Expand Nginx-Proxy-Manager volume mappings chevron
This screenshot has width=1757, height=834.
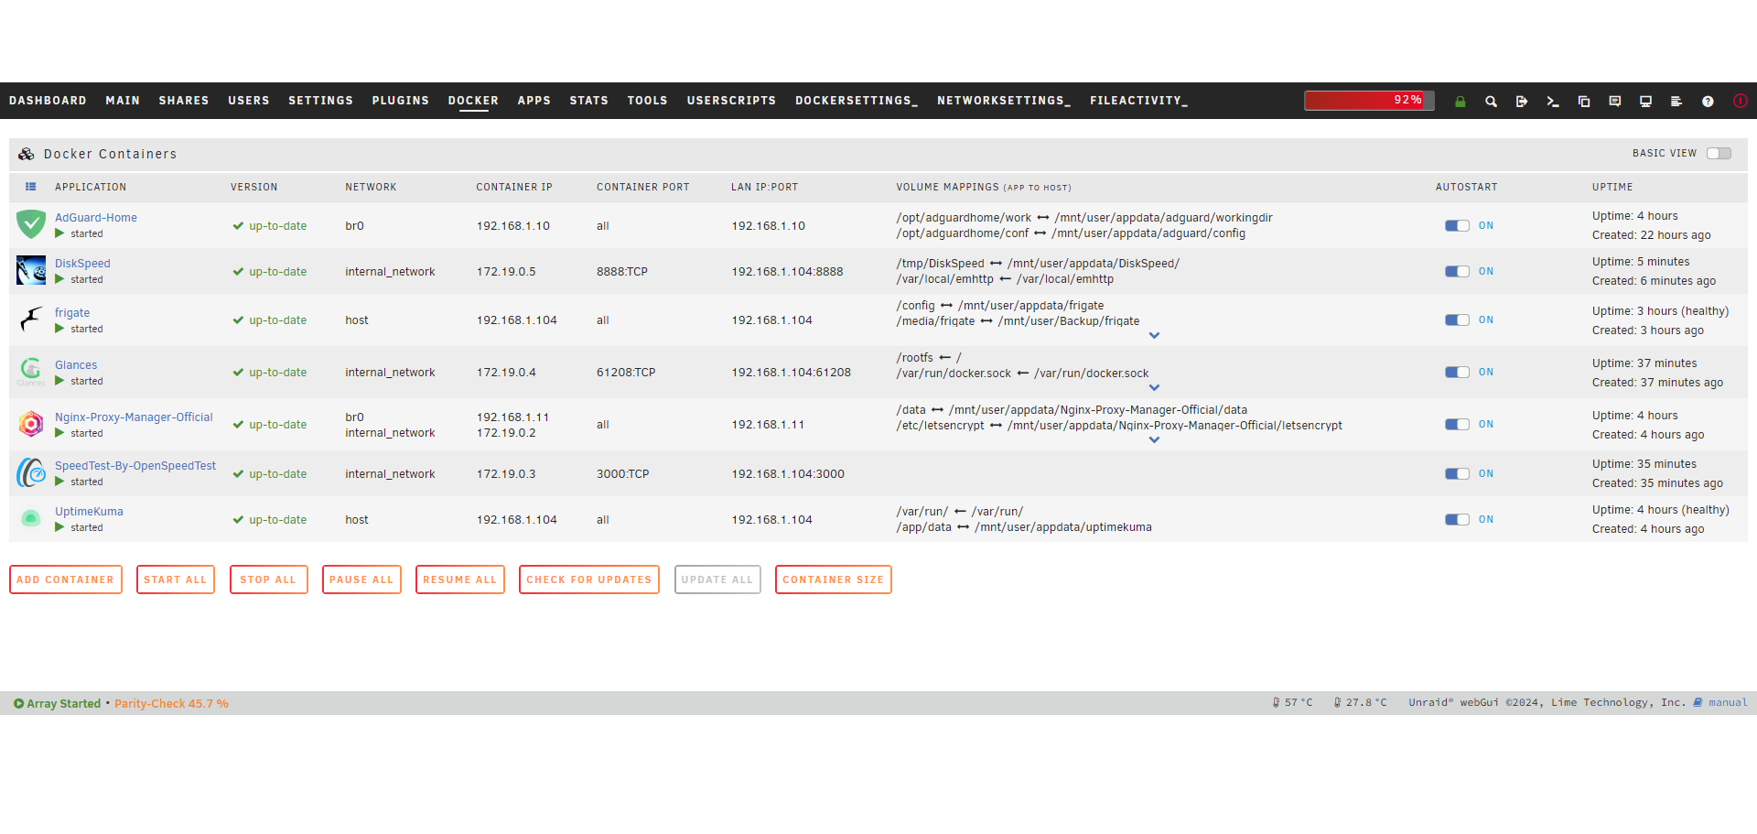(x=1154, y=439)
